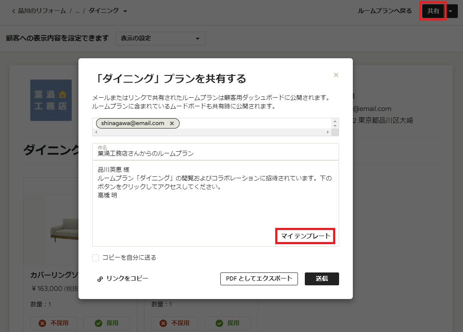The width and height of the screenshot is (463, 332).
Task: Expand the ダイニング breadcrumb dropdown arrow
Action: pos(125,11)
